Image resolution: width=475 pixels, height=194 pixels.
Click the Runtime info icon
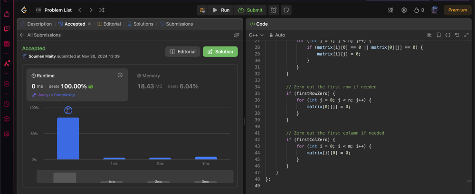(x=120, y=75)
